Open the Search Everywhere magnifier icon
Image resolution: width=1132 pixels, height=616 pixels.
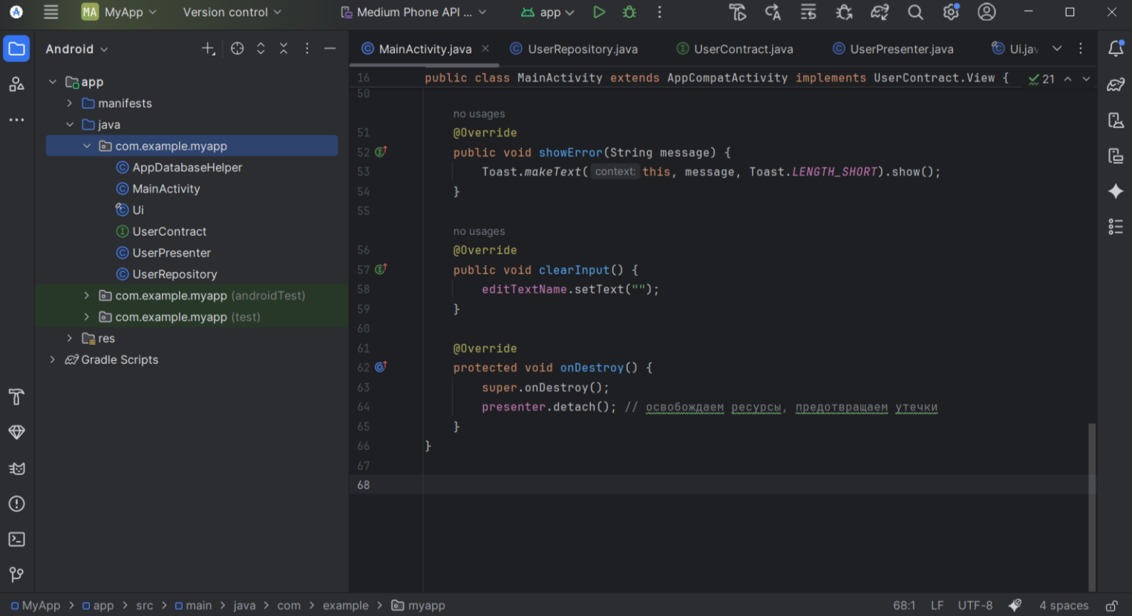[915, 12]
